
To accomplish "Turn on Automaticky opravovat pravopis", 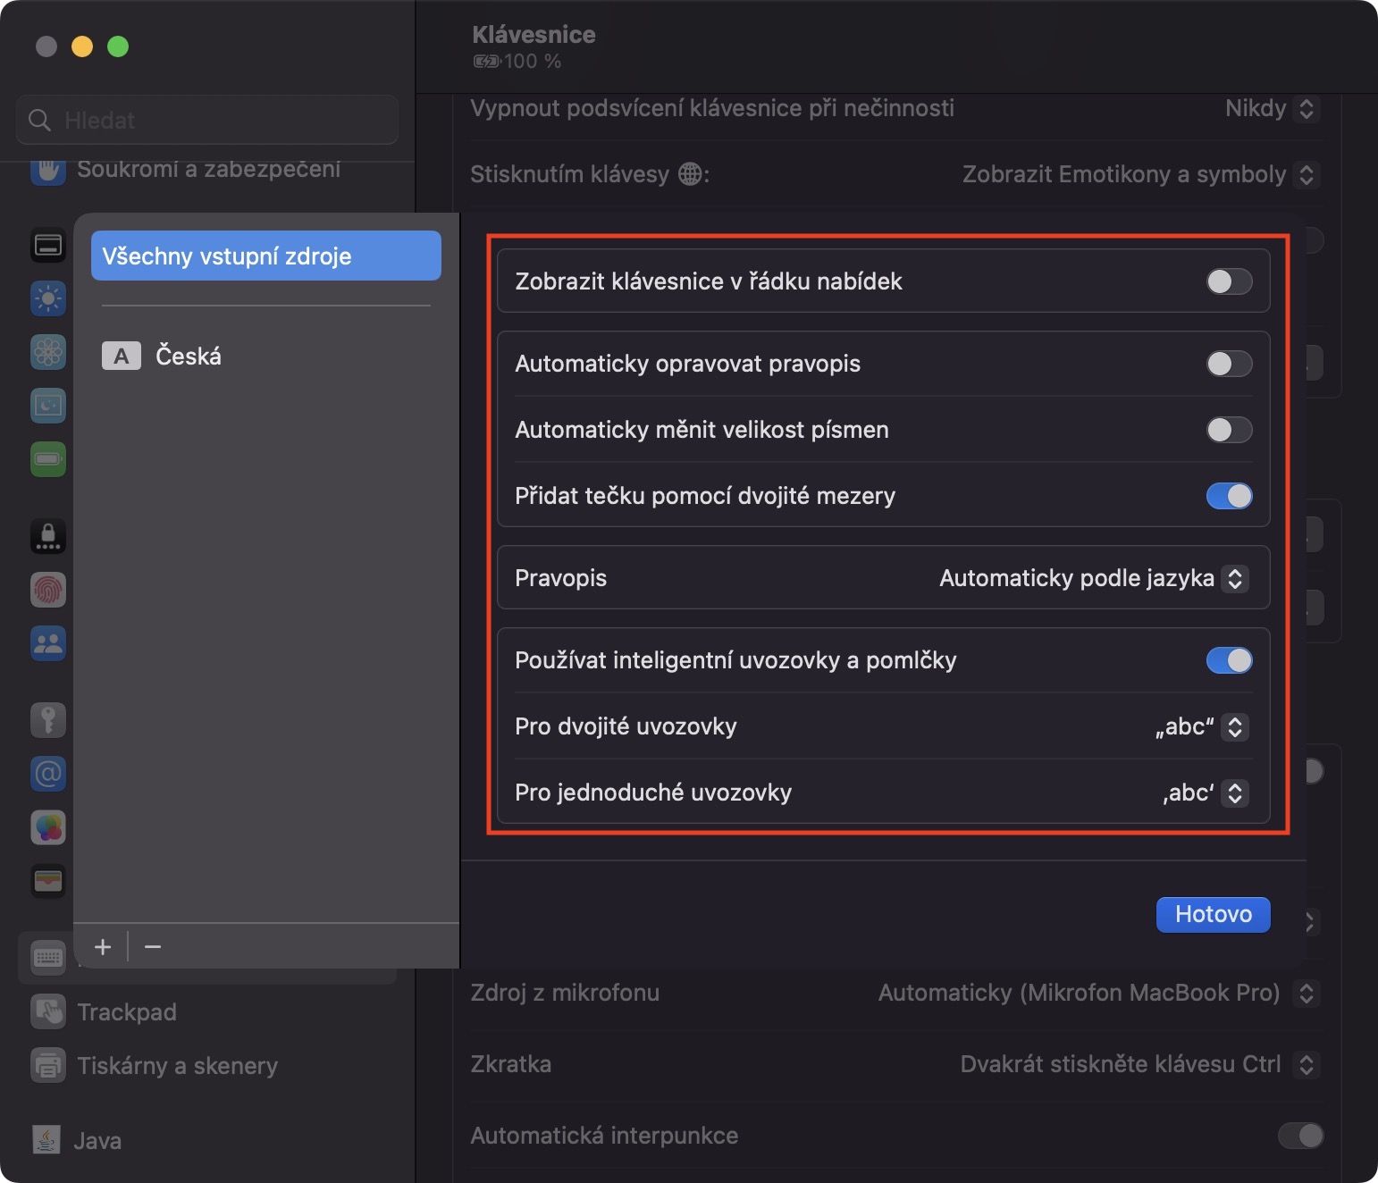I will point(1229,364).
